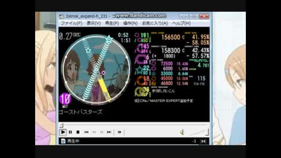This screenshot has width=281, height=158.
Task: Click the 1:51 total time text
Action: pos(126,40)
